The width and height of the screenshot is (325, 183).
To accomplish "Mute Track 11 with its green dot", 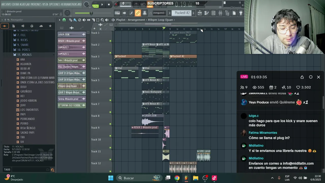I will point(110,160).
